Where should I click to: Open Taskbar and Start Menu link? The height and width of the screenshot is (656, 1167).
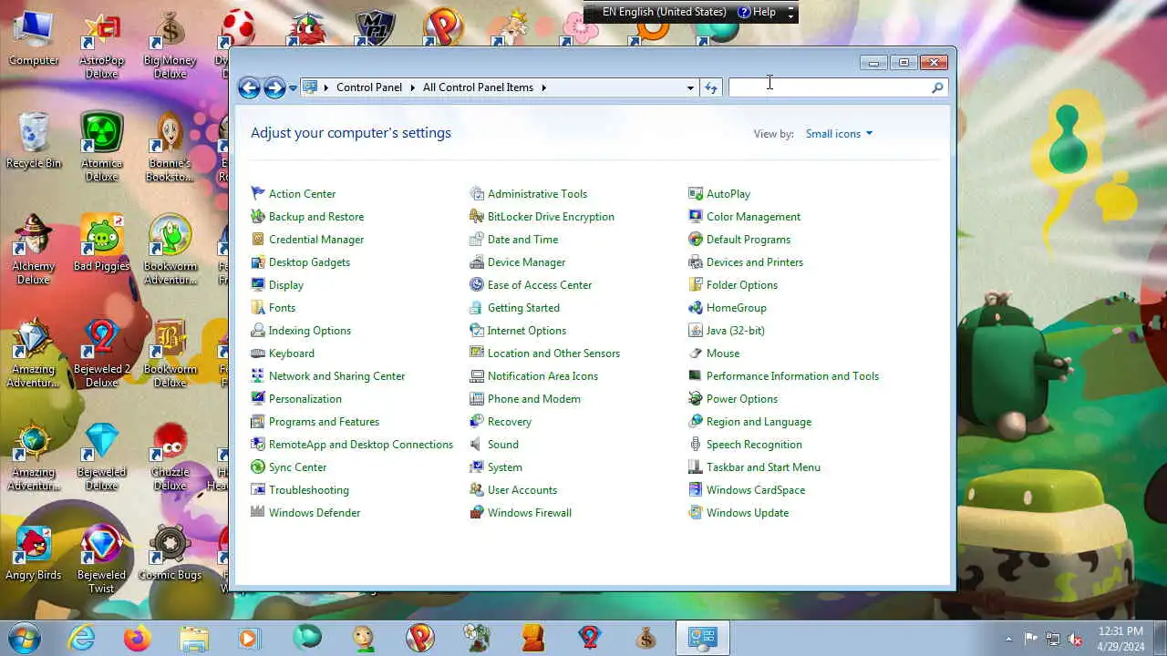point(763,466)
